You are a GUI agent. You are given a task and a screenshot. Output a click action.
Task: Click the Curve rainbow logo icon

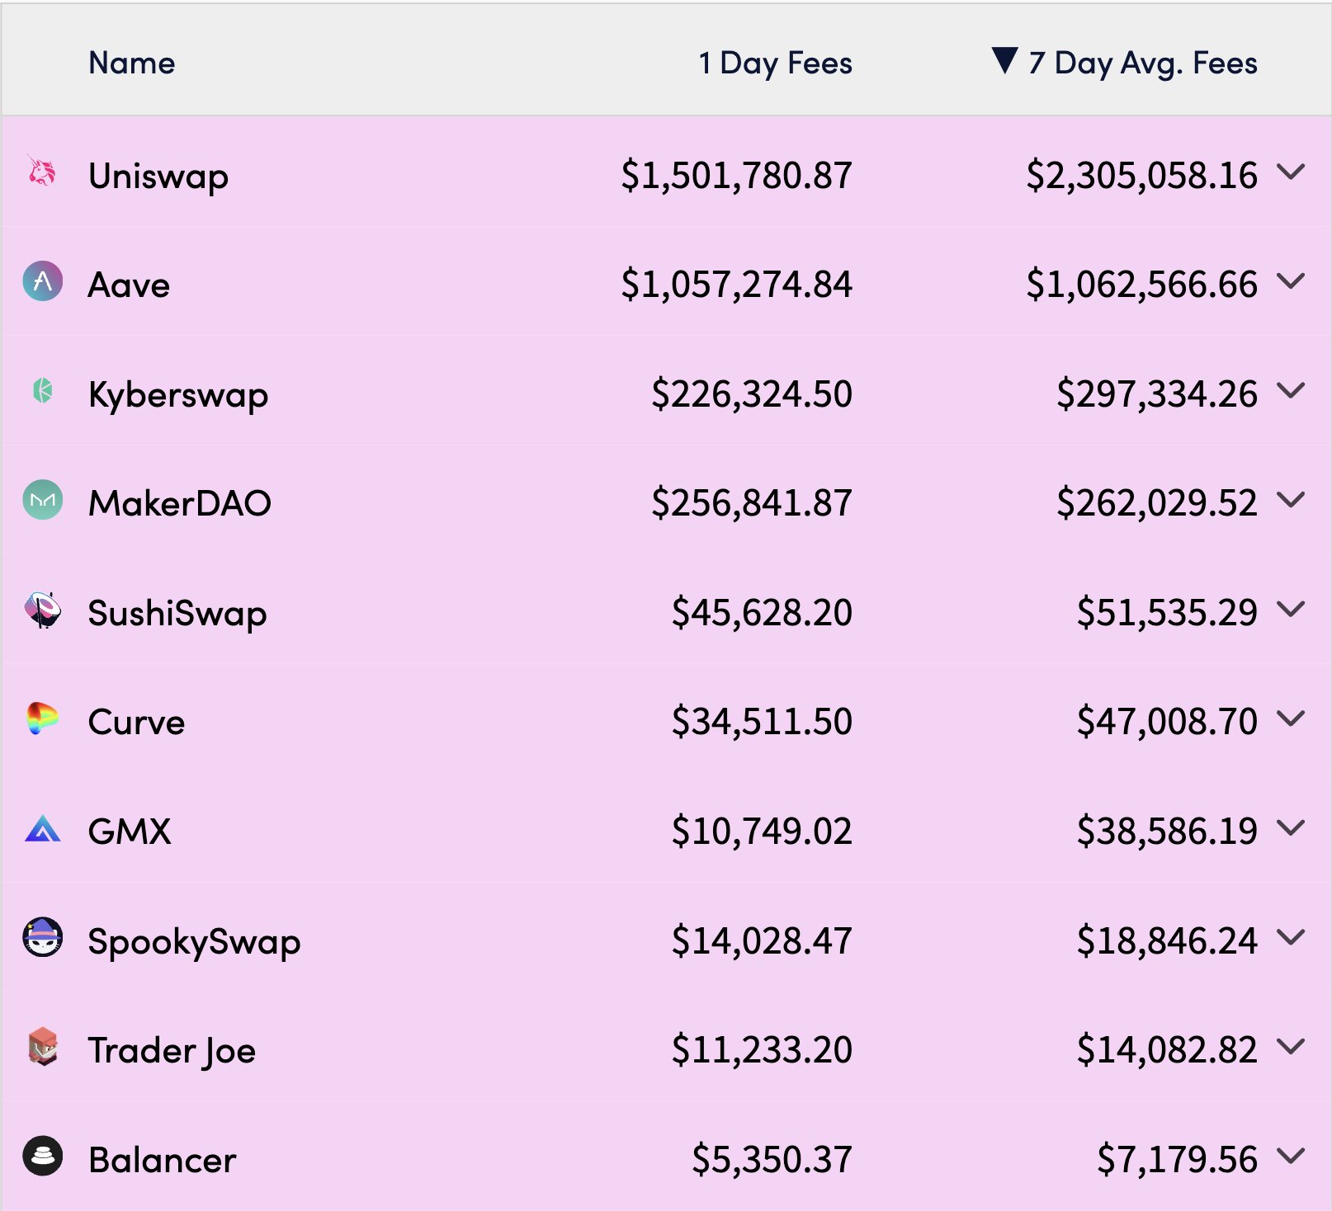pyautogui.click(x=43, y=719)
